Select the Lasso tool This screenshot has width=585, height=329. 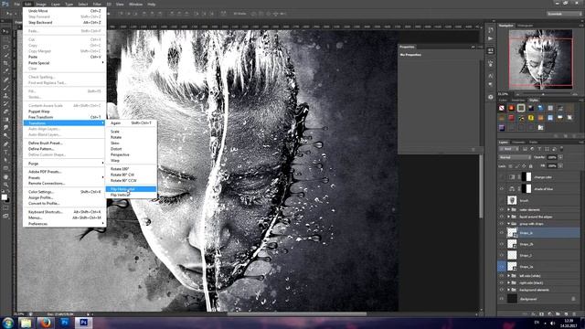(x=5, y=48)
